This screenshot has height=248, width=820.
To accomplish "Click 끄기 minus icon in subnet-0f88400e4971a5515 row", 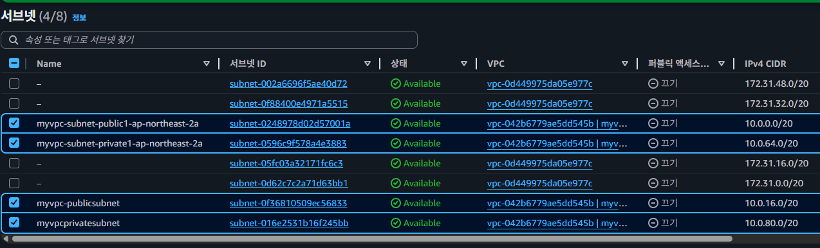I will coord(653,103).
